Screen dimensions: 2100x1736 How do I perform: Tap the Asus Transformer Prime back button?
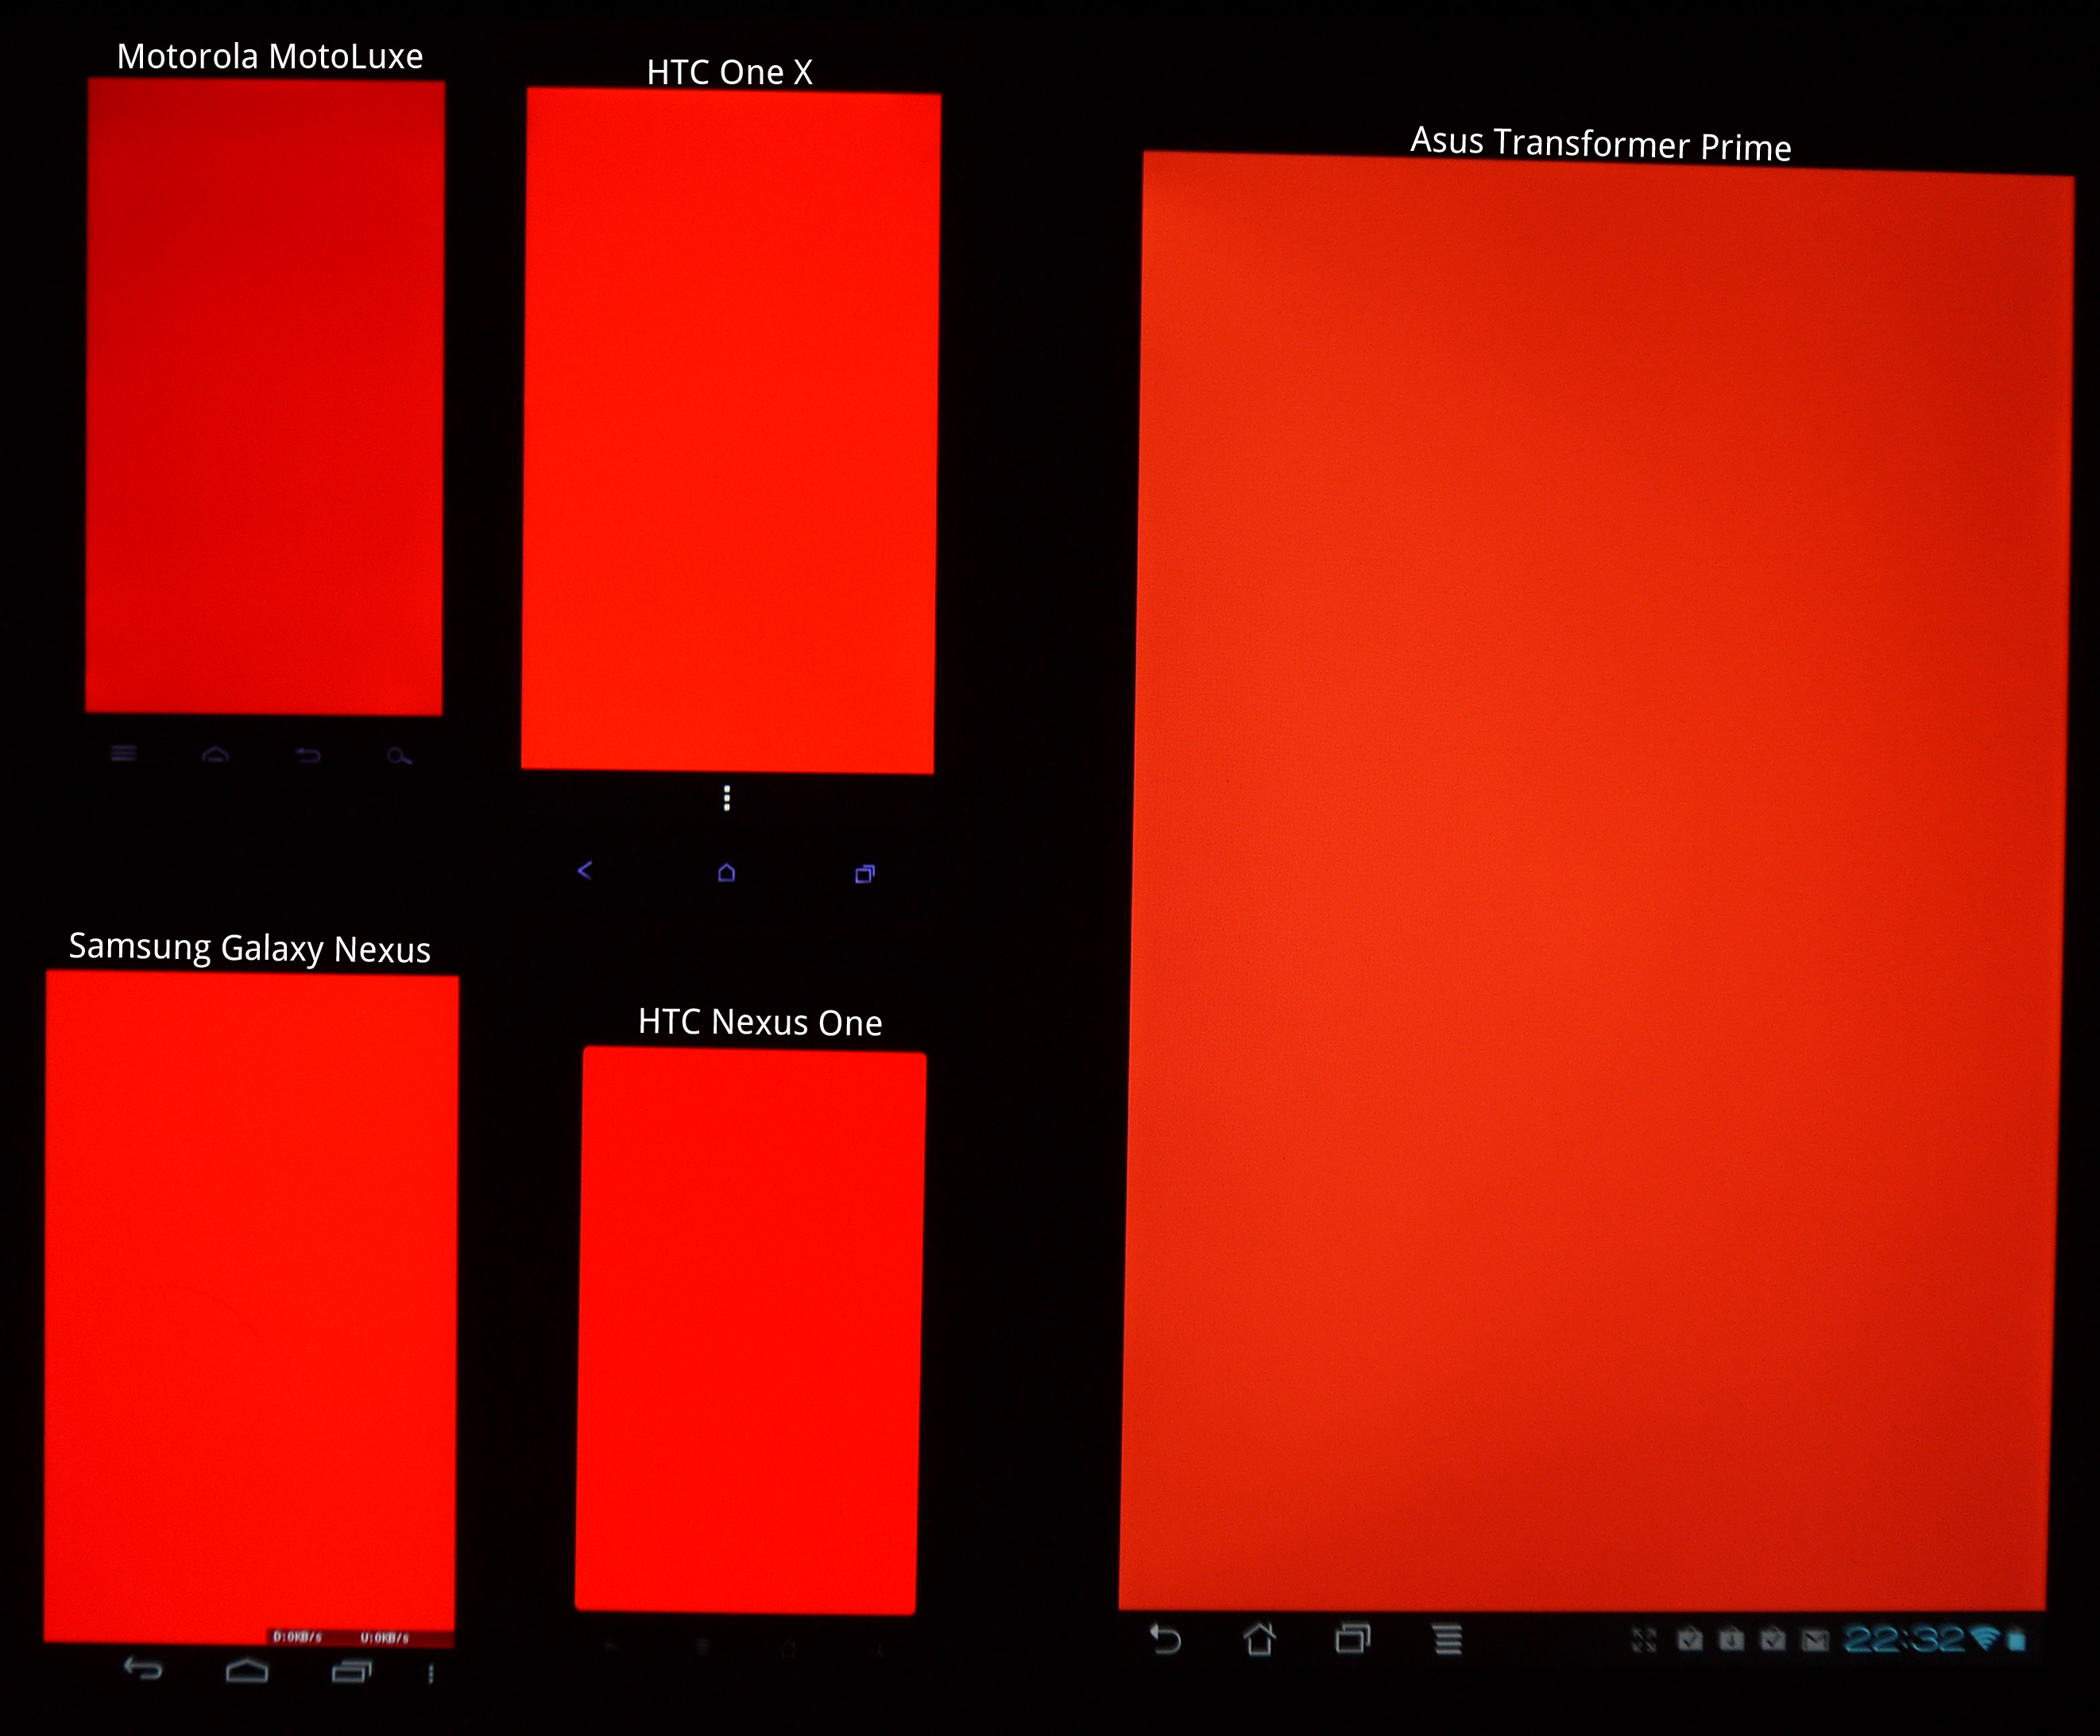pyautogui.click(x=1166, y=1639)
